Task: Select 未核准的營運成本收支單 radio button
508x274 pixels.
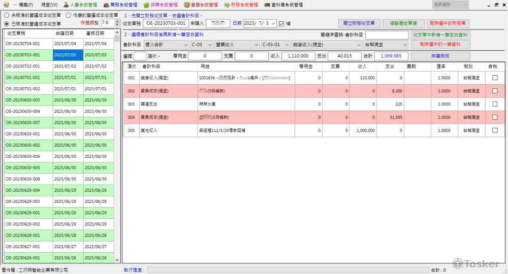Action: [x=7, y=16]
